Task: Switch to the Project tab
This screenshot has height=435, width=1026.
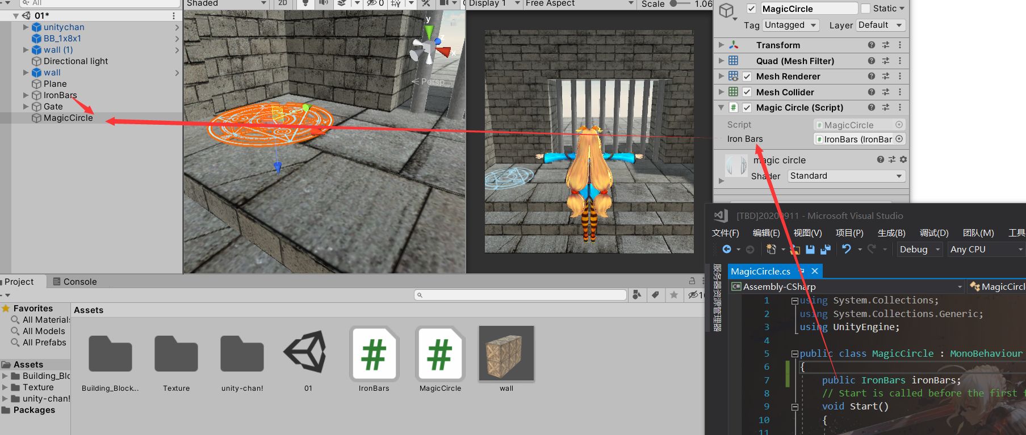Action: (19, 282)
